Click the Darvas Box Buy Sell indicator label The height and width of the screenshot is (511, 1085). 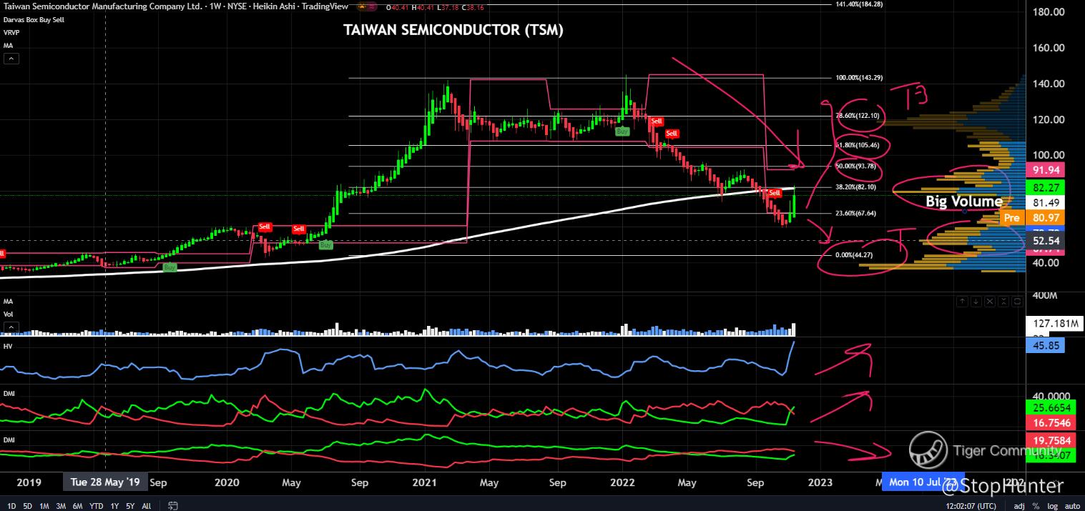tap(34, 20)
